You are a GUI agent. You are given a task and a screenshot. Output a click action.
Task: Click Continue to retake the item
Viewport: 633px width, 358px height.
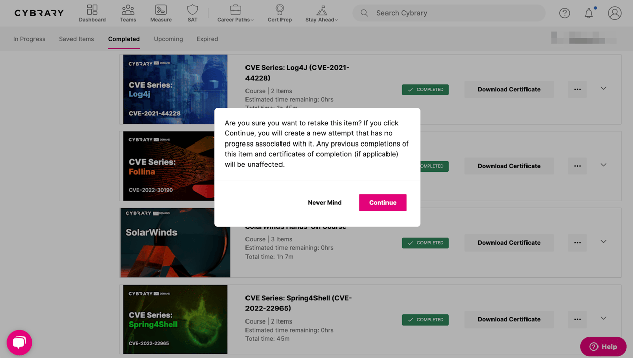tap(382, 202)
